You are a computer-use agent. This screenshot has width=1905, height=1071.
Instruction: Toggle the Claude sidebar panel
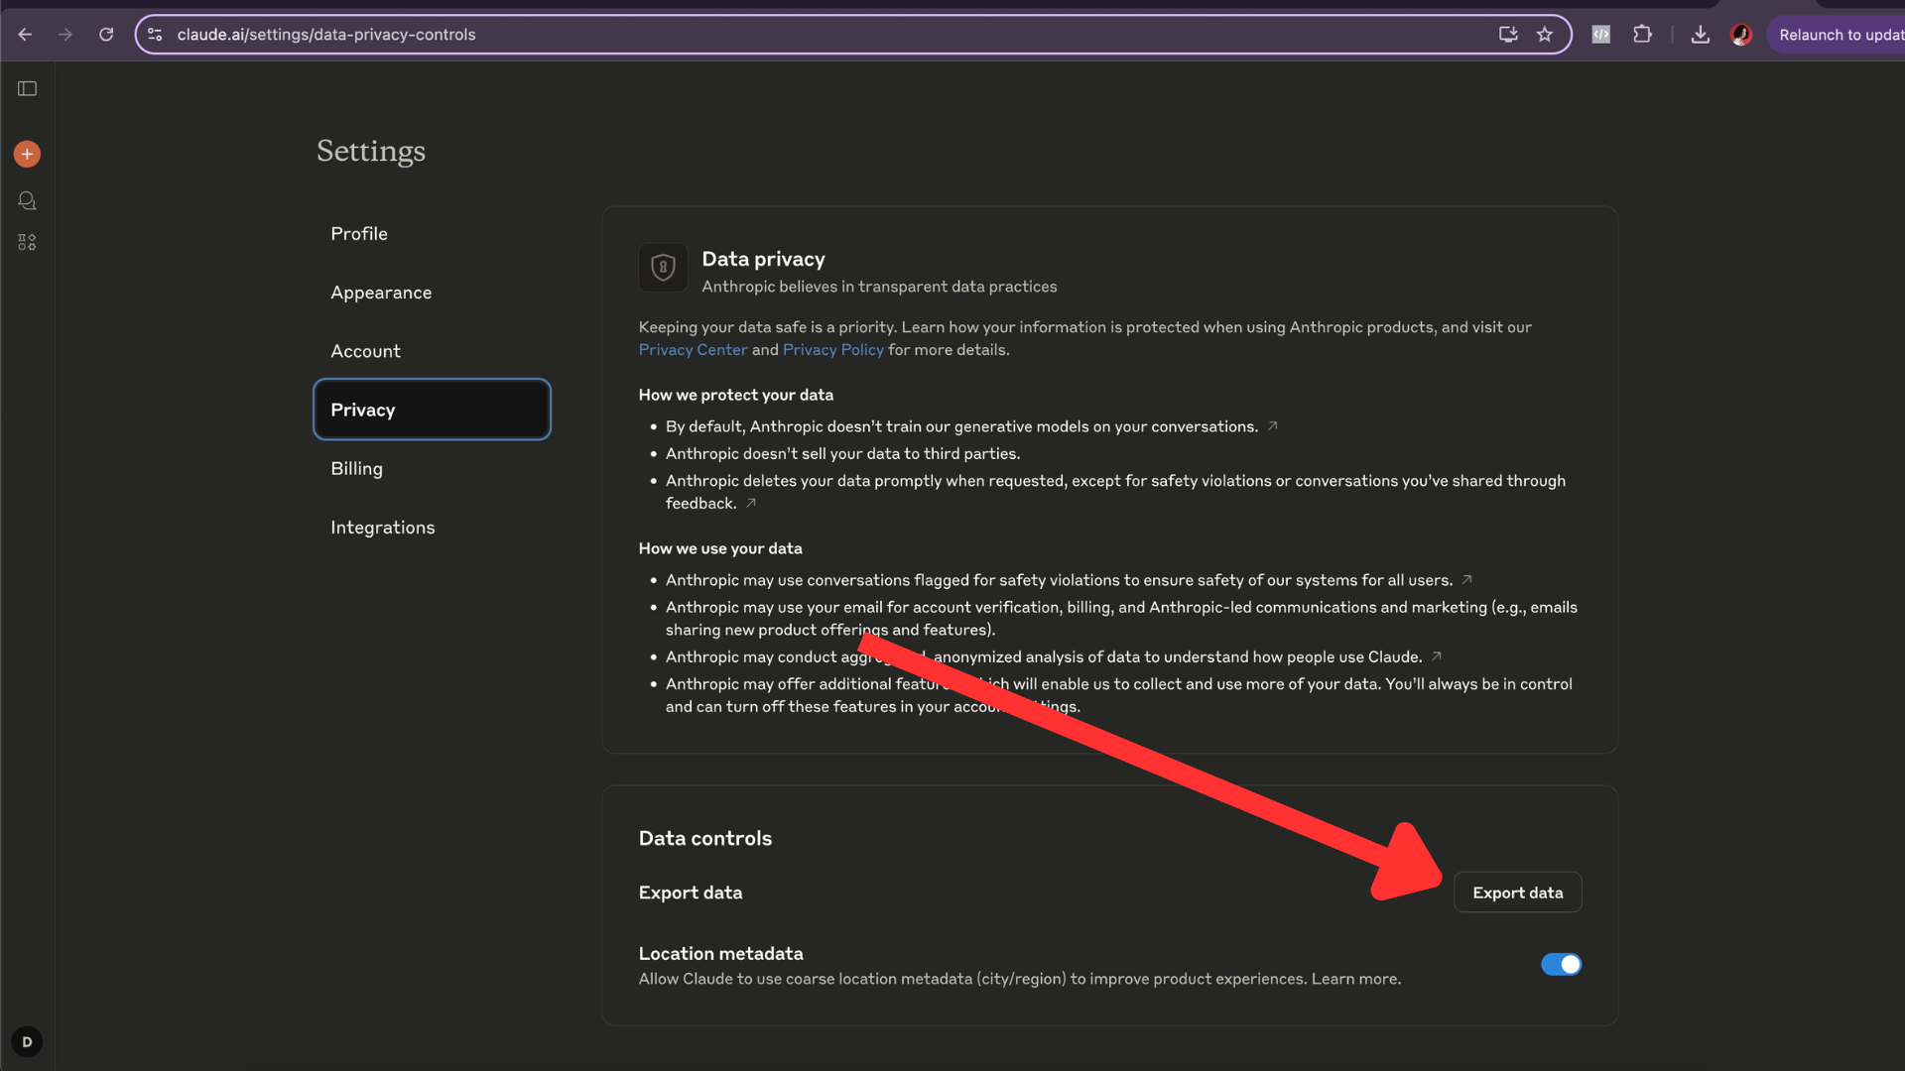pyautogui.click(x=27, y=89)
